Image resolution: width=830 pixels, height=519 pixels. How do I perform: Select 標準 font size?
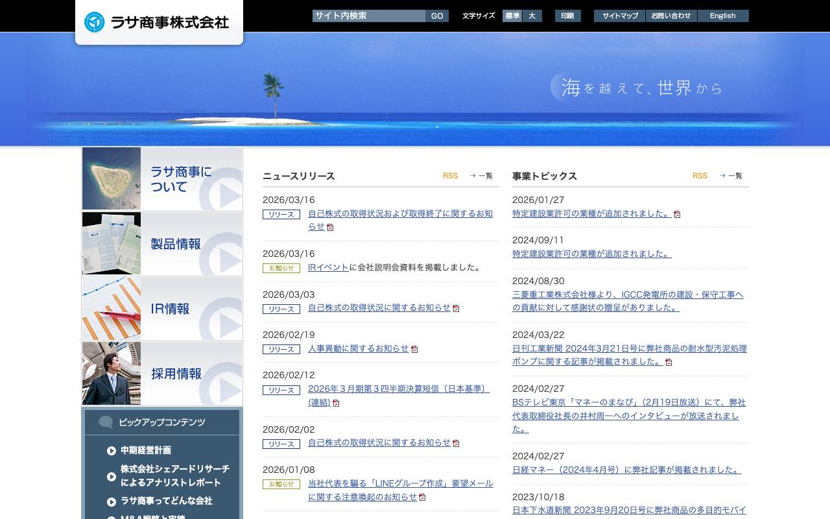(x=512, y=16)
